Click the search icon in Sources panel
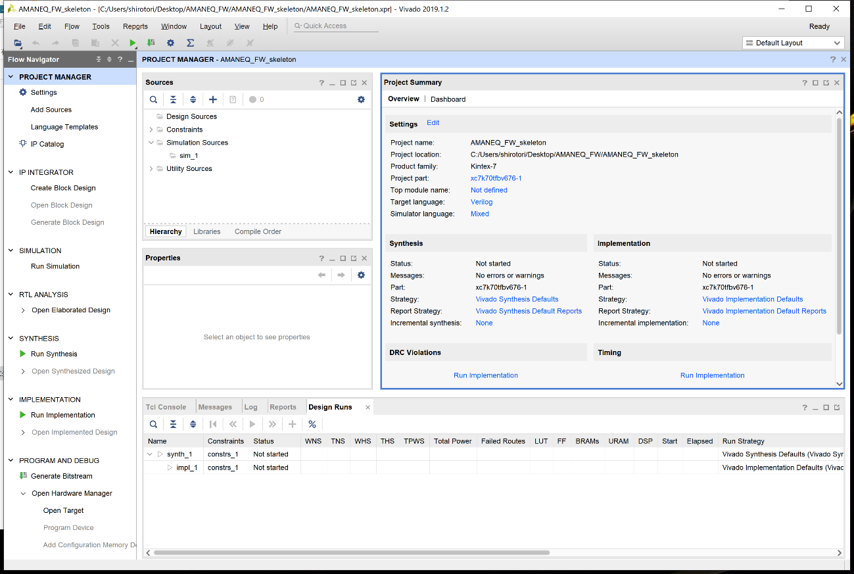The width and height of the screenshot is (854, 574). (x=153, y=99)
